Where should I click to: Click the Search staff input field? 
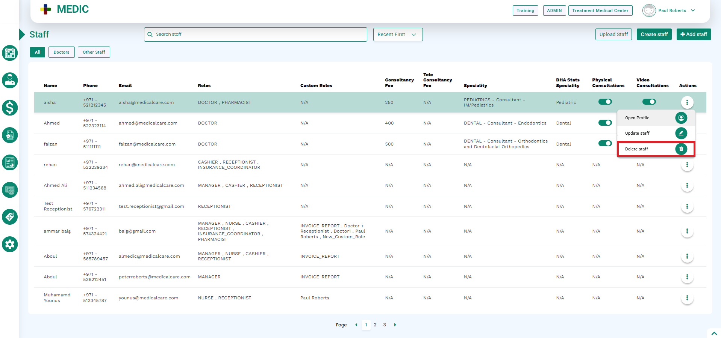256,34
